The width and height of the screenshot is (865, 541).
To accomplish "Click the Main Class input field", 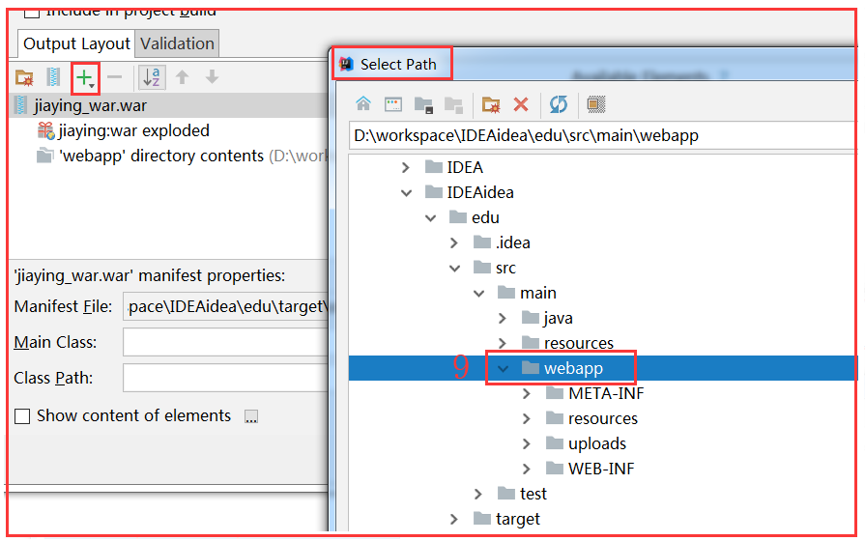I will (x=225, y=342).
